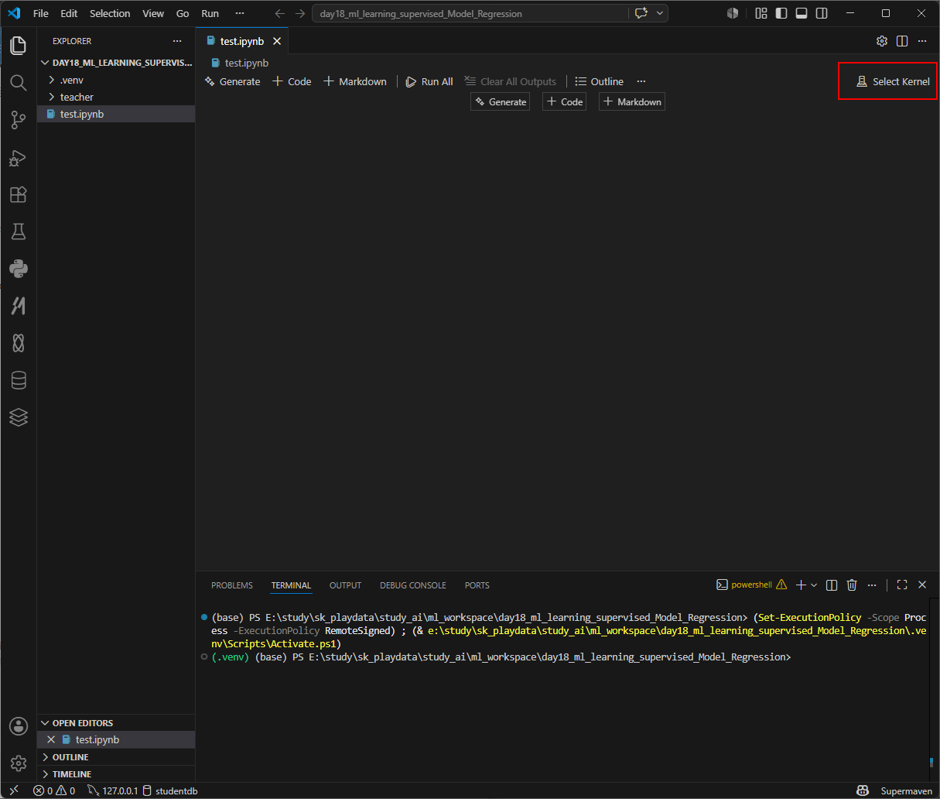
Task: Open Supermaven status bar item
Action: 907,790
